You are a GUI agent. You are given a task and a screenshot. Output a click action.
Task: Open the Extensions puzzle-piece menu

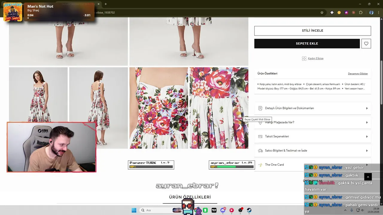click(x=361, y=13)
